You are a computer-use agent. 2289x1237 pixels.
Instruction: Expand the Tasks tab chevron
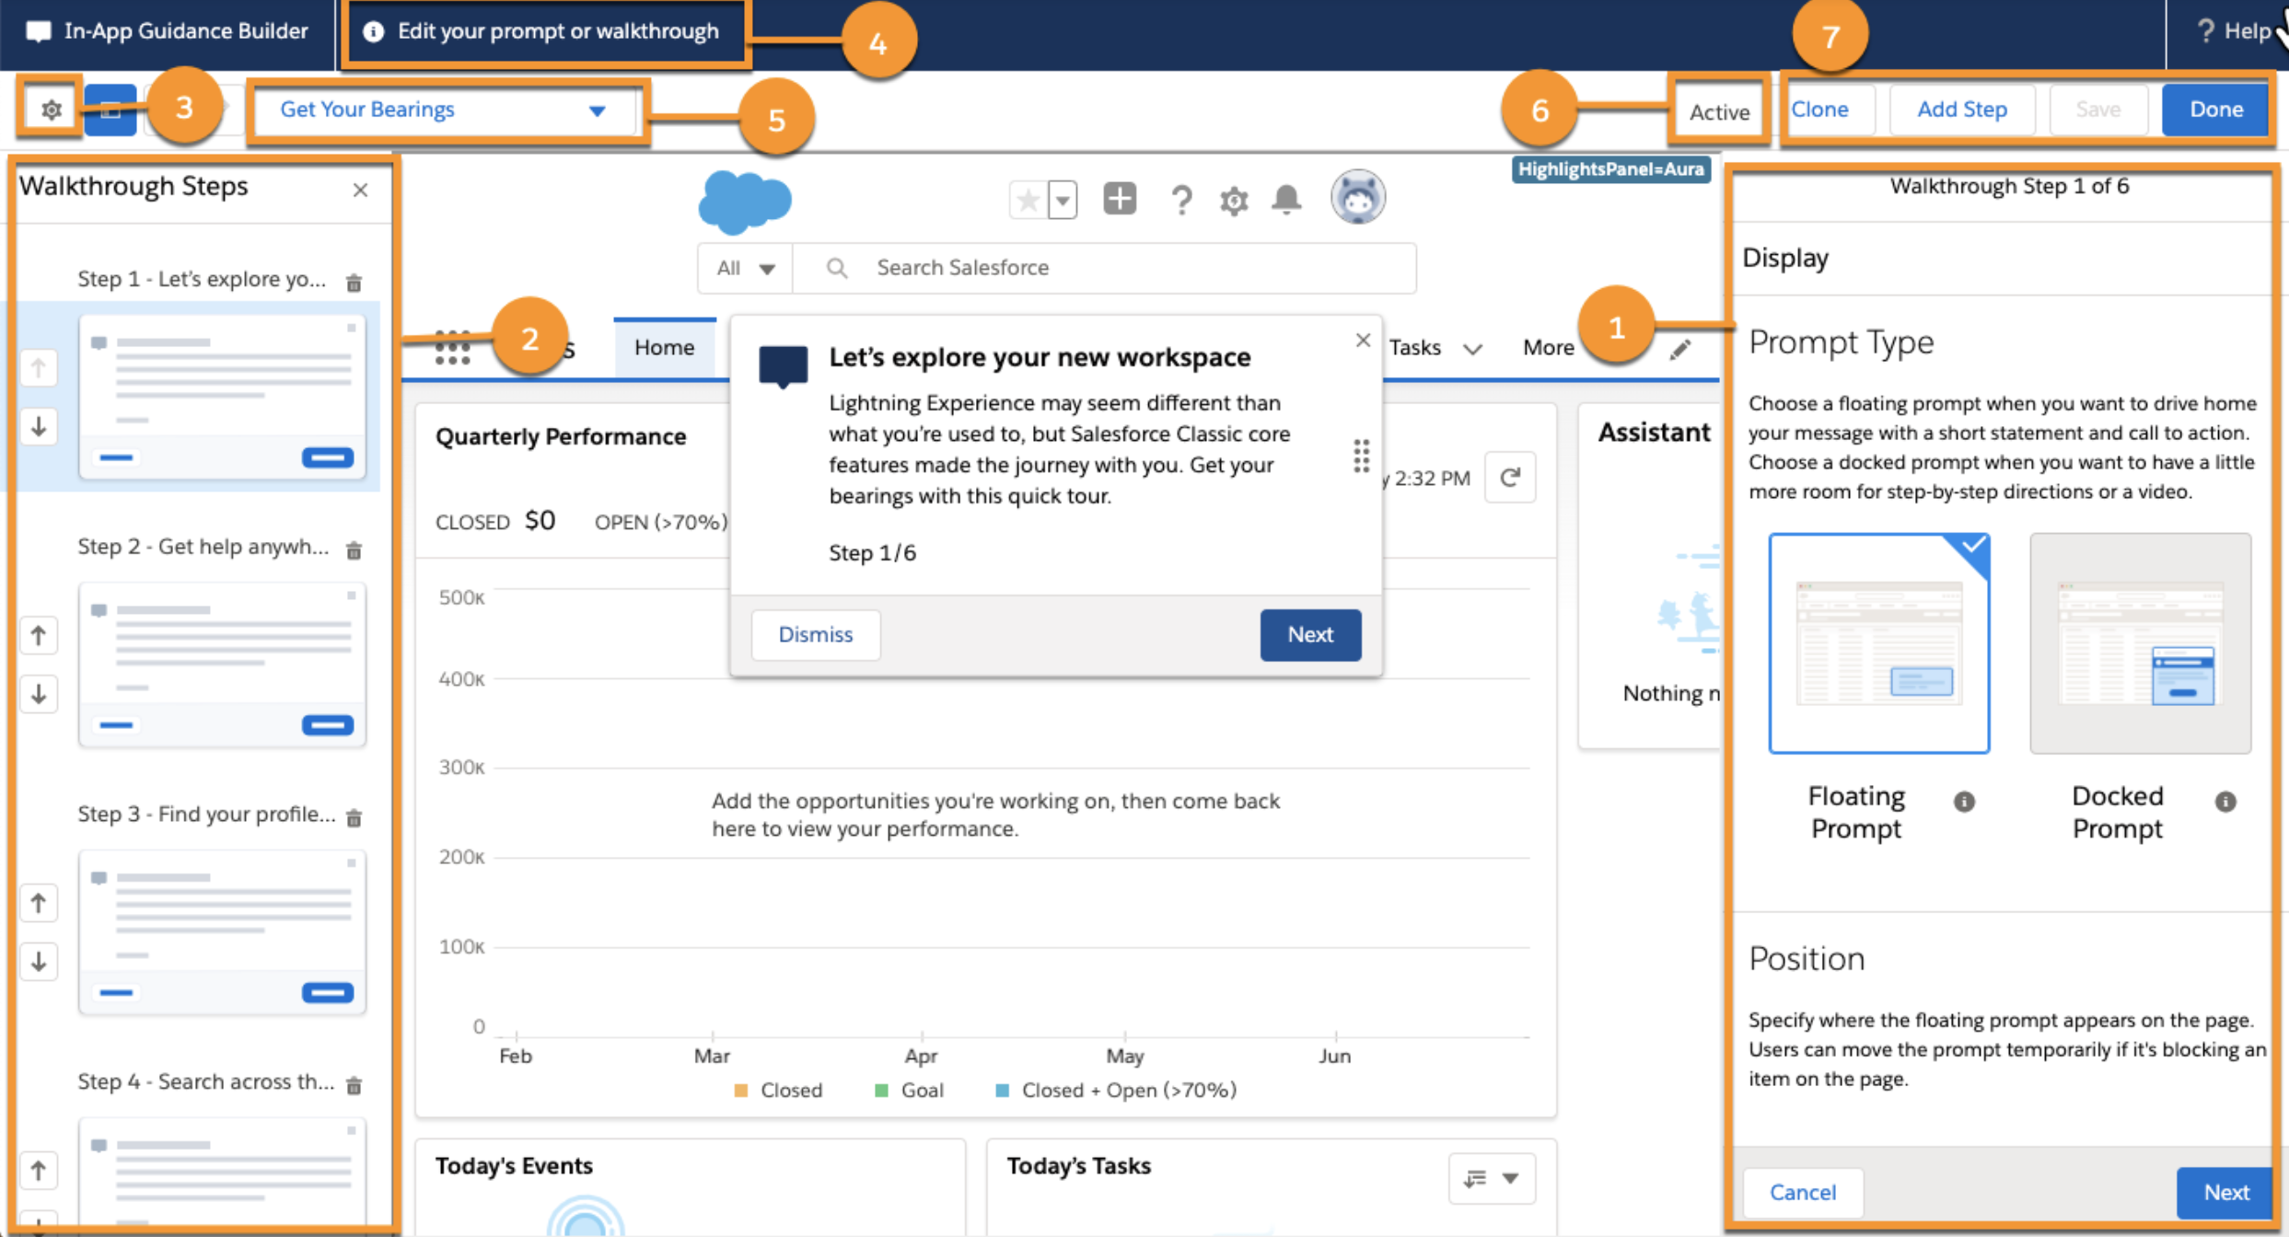tap(1473, 349)
